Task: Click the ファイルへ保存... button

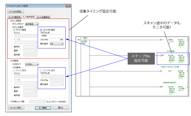Action: coord(16,108)
